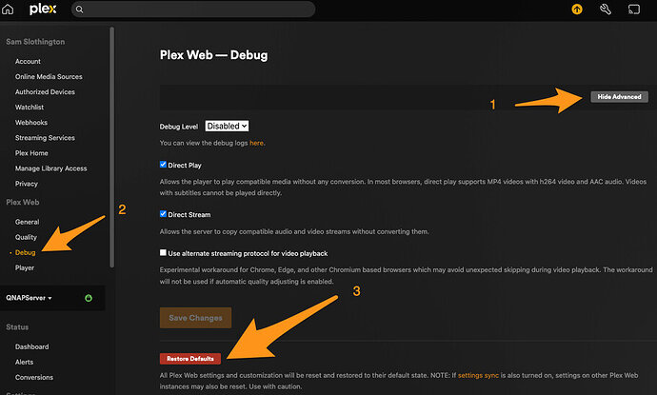Open the update available arrow icon

577,10
